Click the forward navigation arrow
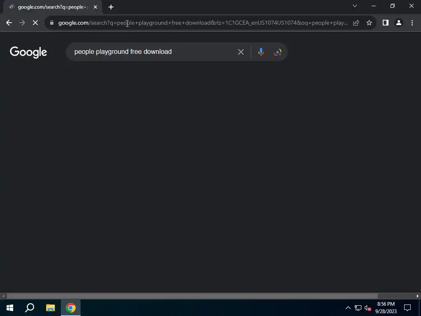This screenshot has height=316, width=421. tap(22, 23)
